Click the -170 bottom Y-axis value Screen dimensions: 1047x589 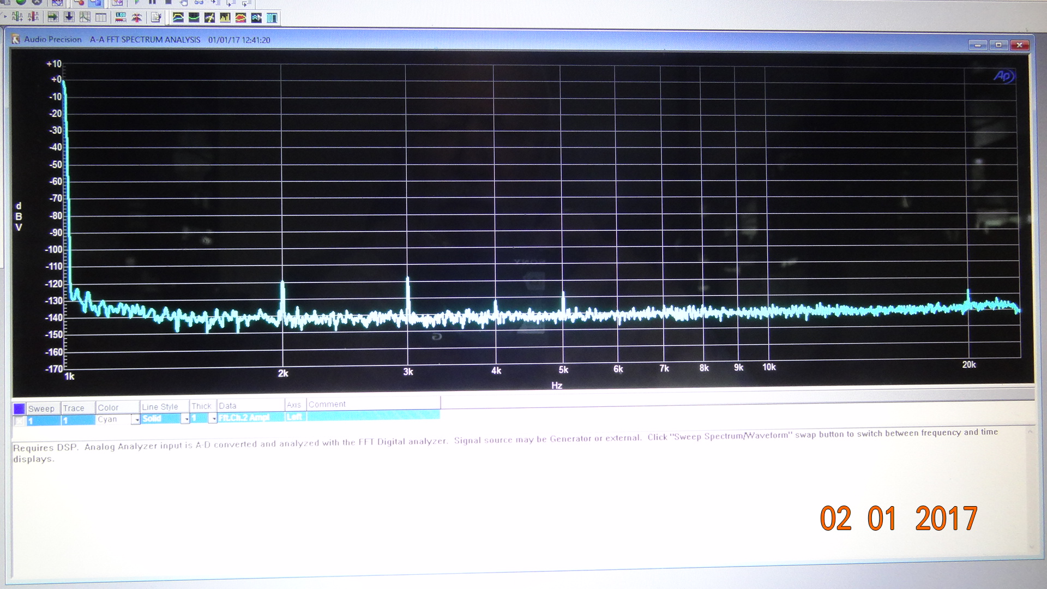pos(54,369)
